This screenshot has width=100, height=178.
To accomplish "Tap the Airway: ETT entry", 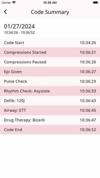I will 50,110.
